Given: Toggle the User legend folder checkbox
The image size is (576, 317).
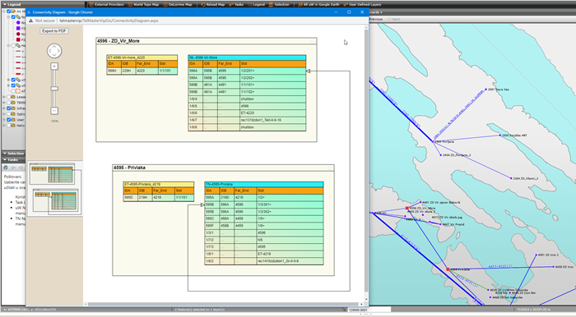Looking at the screenshot, I should pyautogui.click(x=9, y=120).
